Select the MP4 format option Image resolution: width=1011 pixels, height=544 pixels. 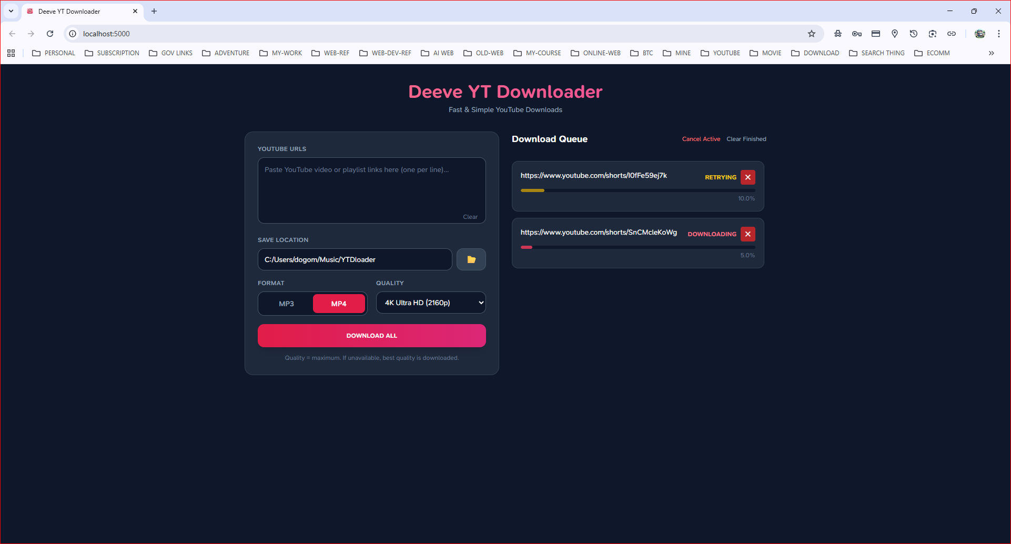click(x=339, y=304)
